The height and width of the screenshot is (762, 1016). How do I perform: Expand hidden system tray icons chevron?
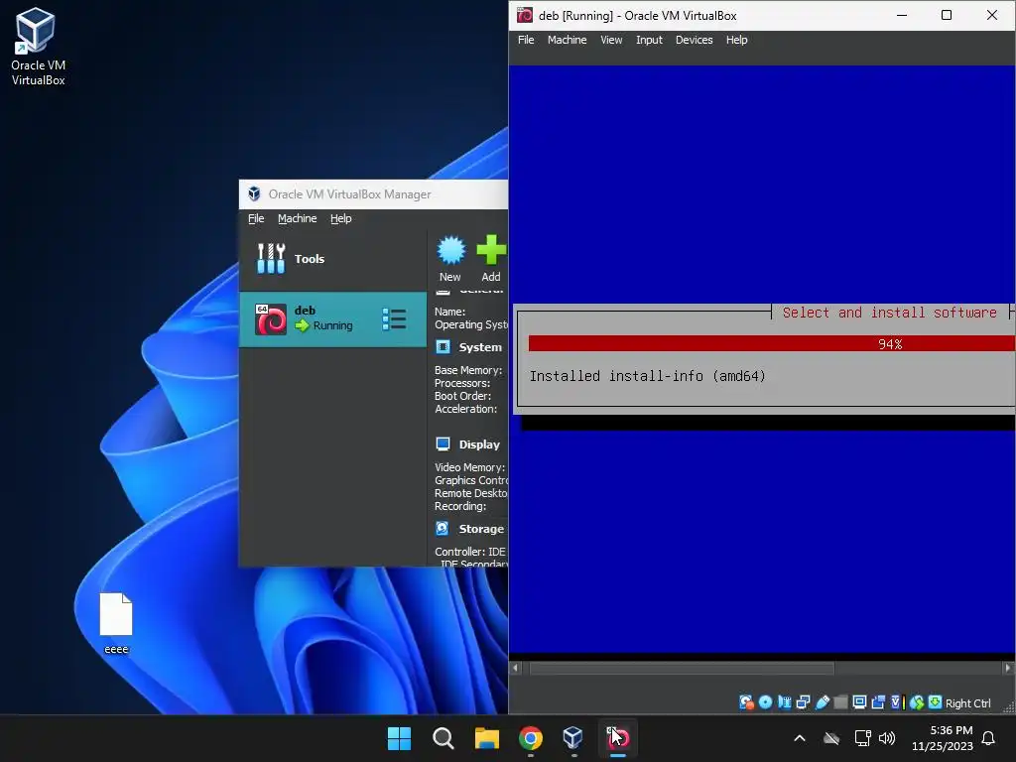point(800,738)
